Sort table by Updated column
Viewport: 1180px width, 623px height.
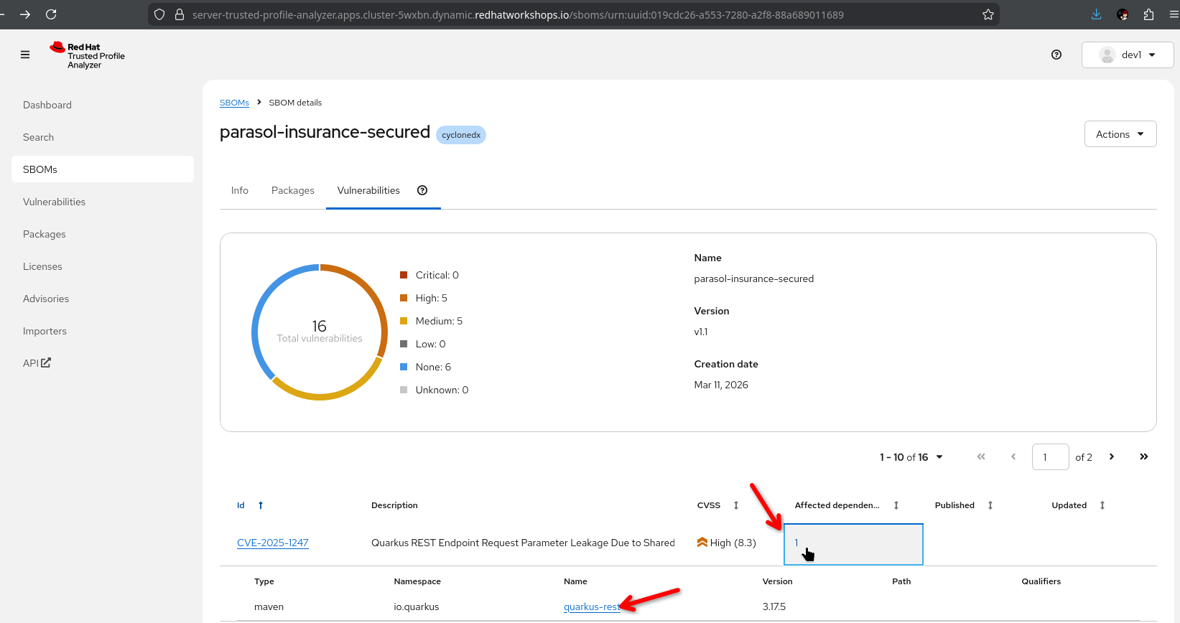1102,505
